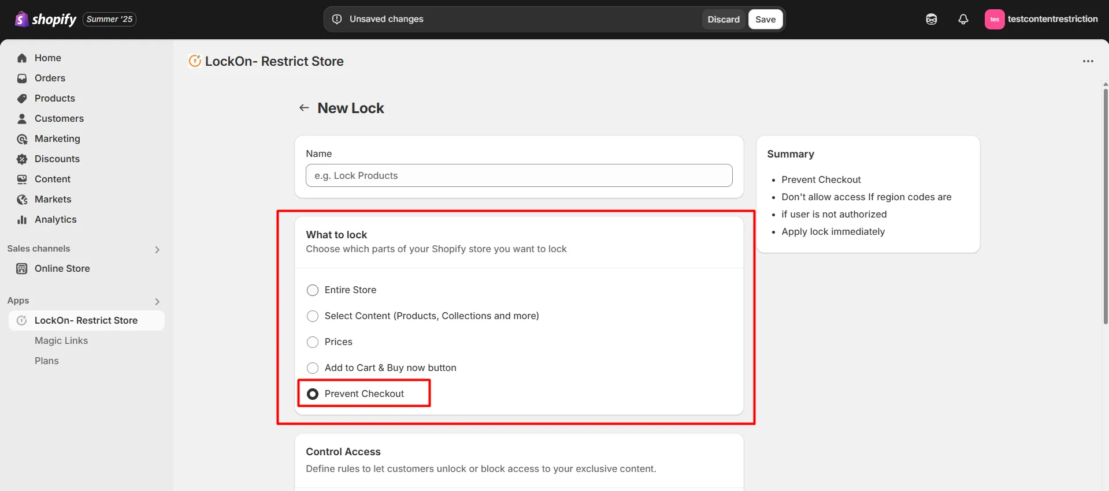Expand the Sales channels section chevron
Viewport: 1109px width, 491px height.
coord(157,249)
